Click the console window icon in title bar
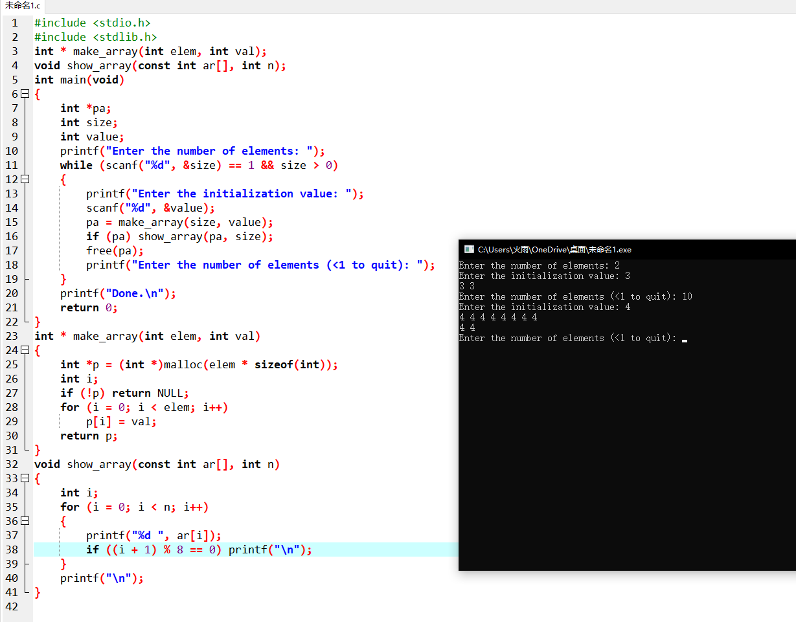 (x=469, y=249)
